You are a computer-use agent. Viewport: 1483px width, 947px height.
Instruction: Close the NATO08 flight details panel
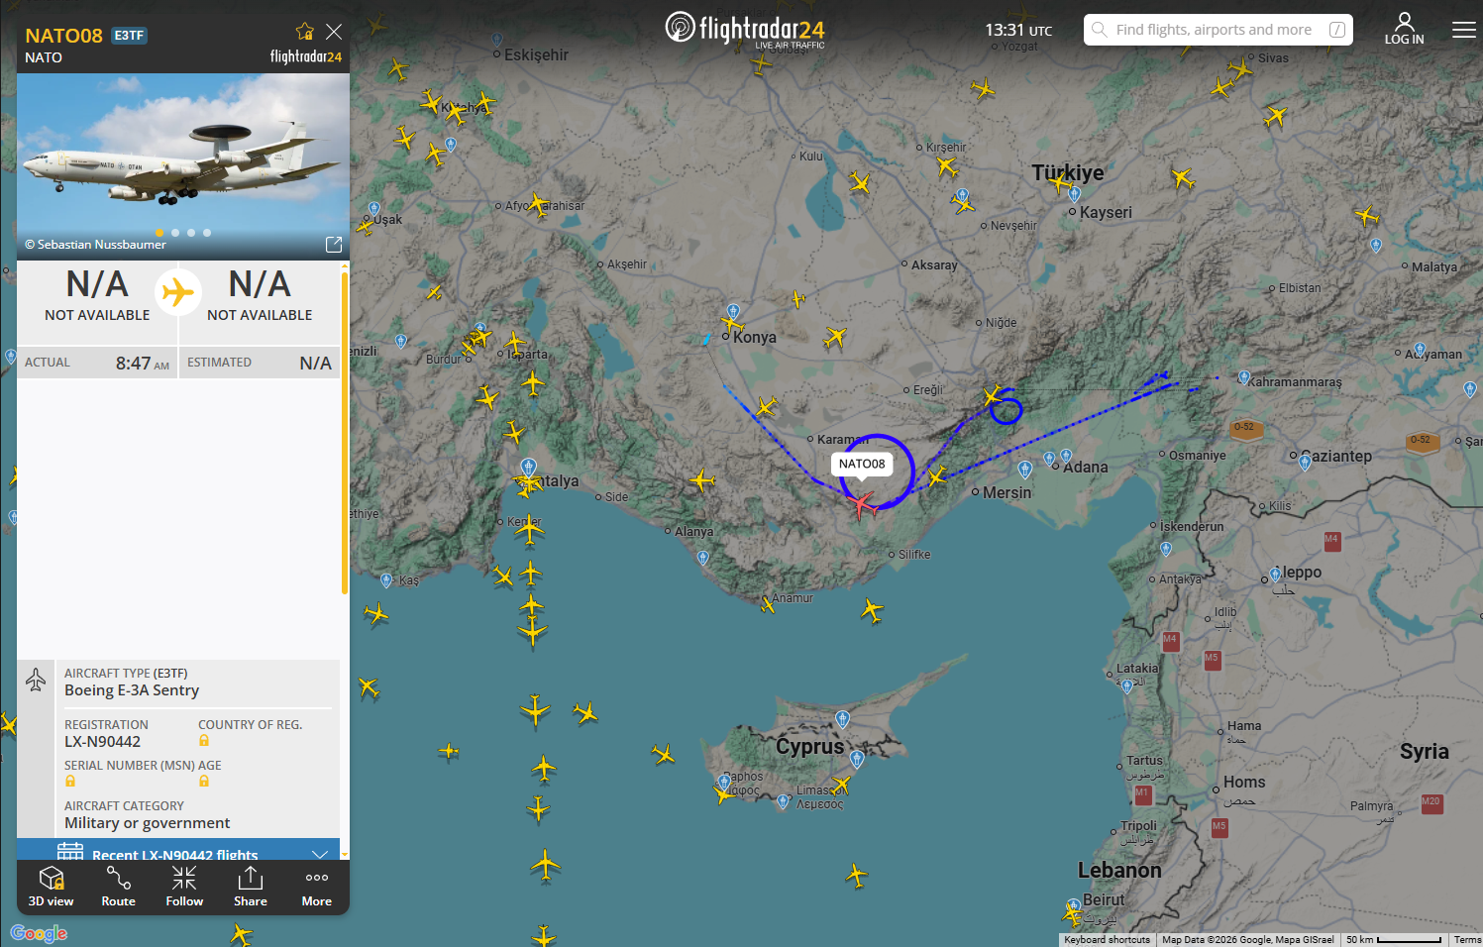point(334,32)
